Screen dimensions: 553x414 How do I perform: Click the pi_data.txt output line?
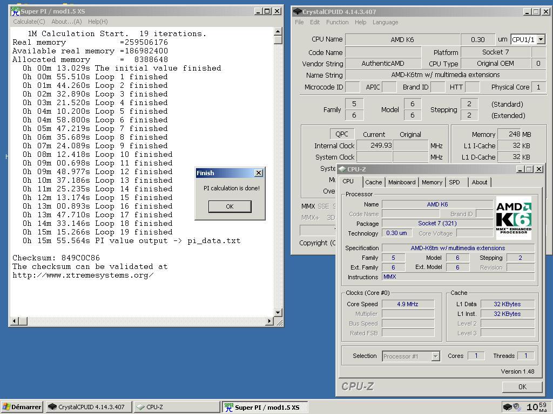[x=131, y=241]
